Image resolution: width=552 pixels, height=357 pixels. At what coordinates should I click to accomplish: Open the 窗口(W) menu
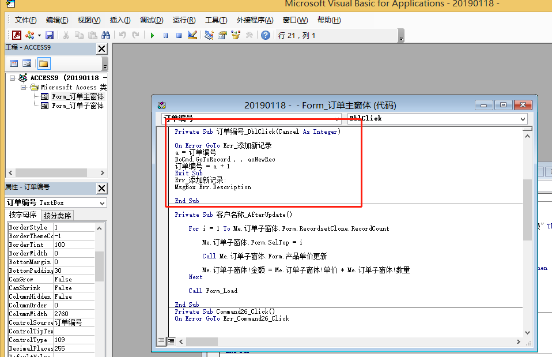pyautogui.click(x=296, y=20)
